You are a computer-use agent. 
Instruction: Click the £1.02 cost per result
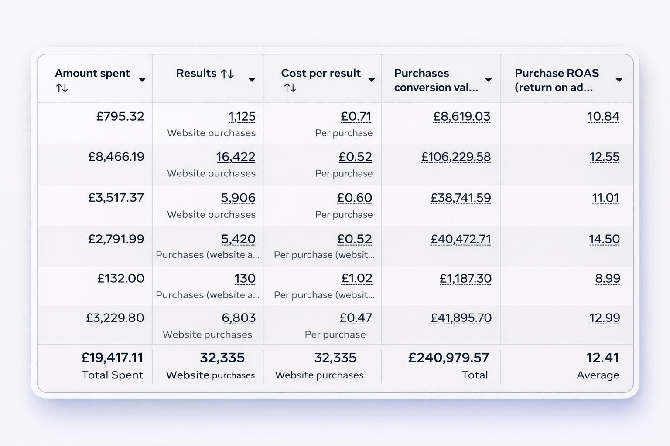tap(357, 278)
